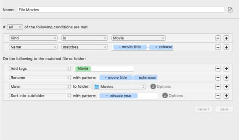Remove the Sort into subfolder action
Screen dimensions: 239x140
(x=218, y=96)
